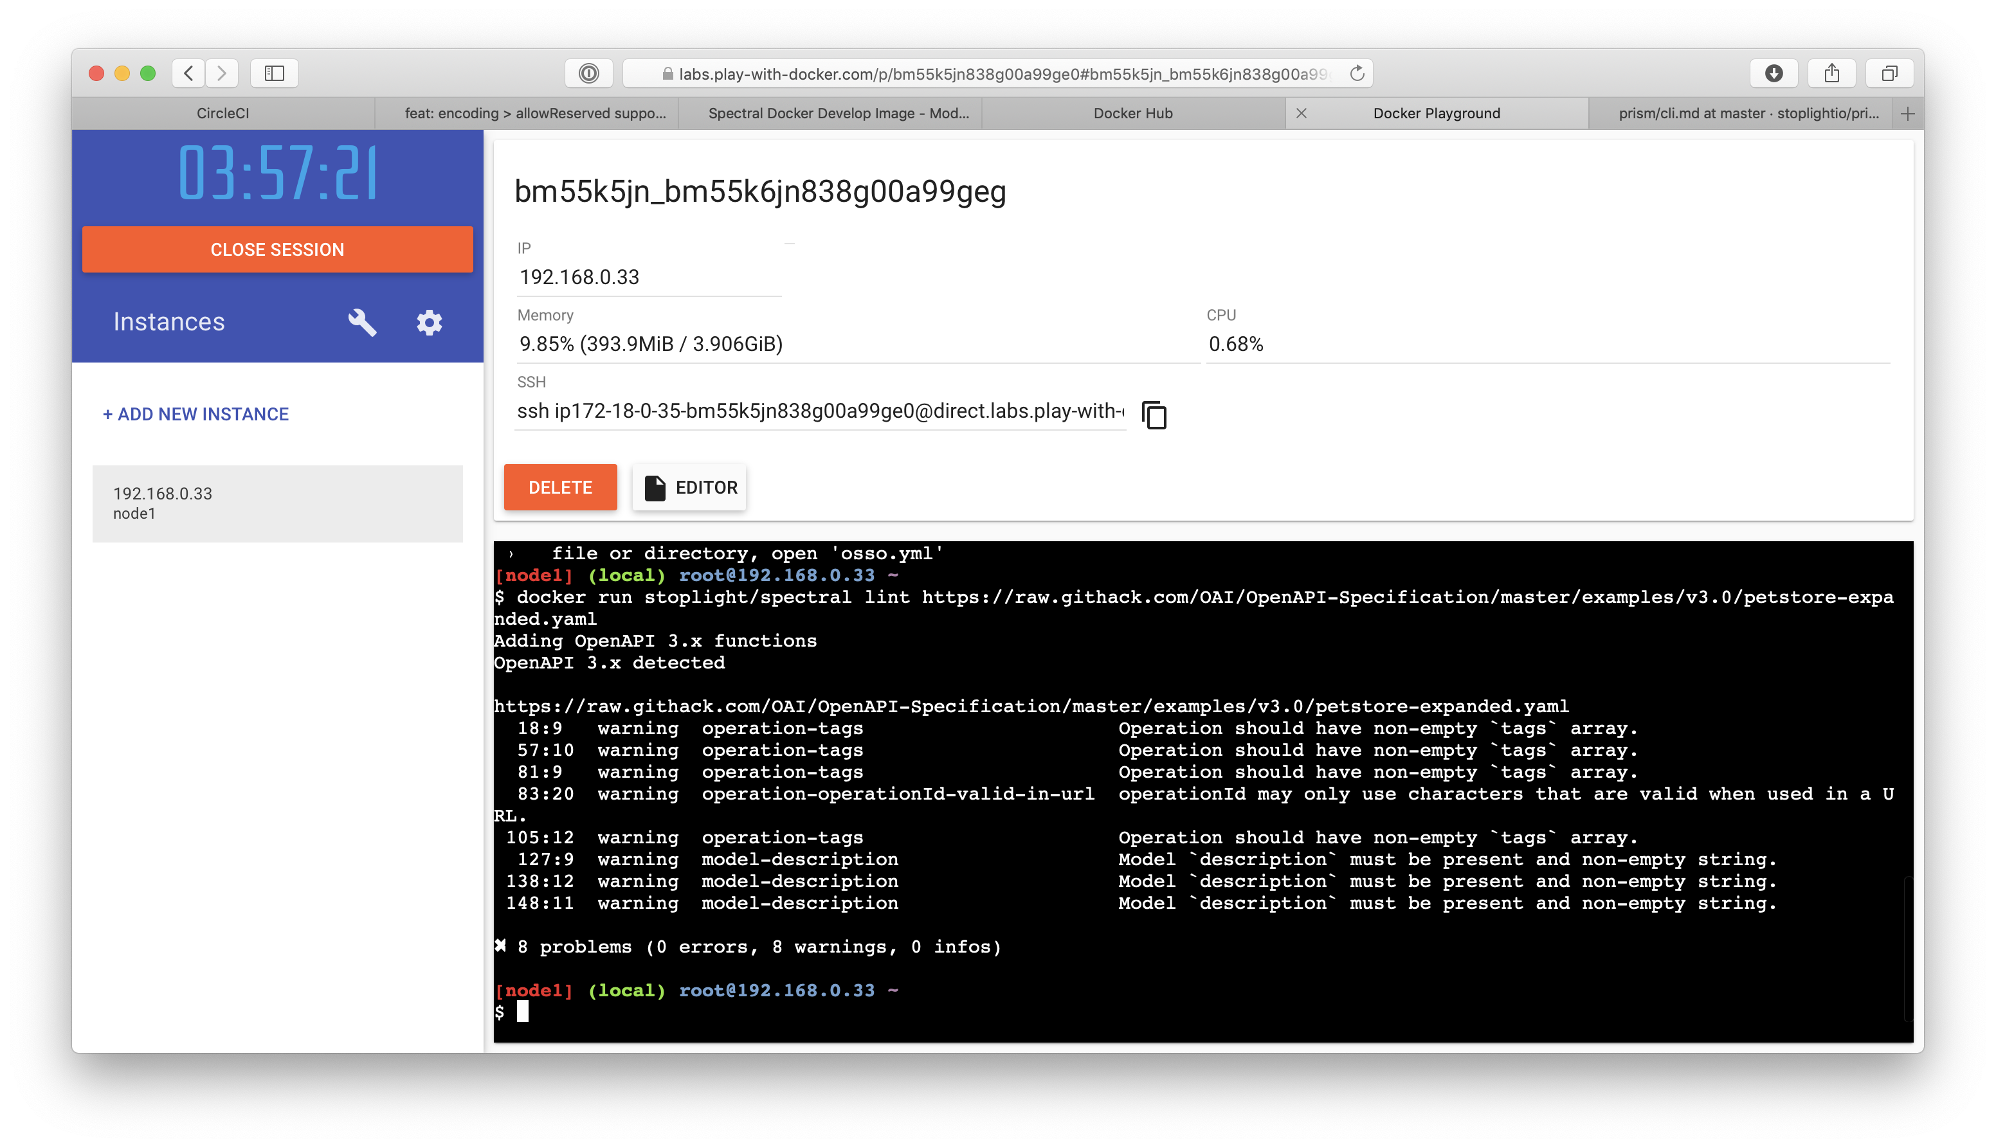Switch to the Spectral Docker Develop Image tab
The image size is (1996, 1148).
pyautogui.click(x=839, y=112)
